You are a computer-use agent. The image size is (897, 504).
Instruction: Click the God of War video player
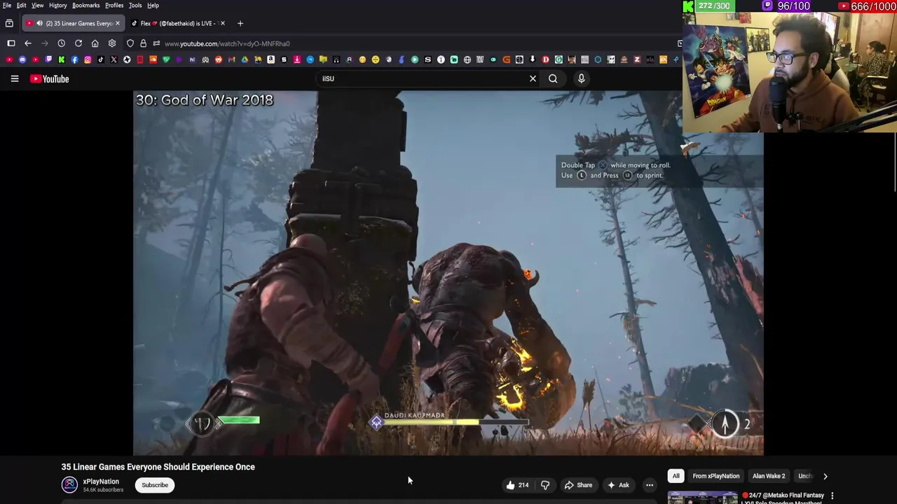[448, 273]
